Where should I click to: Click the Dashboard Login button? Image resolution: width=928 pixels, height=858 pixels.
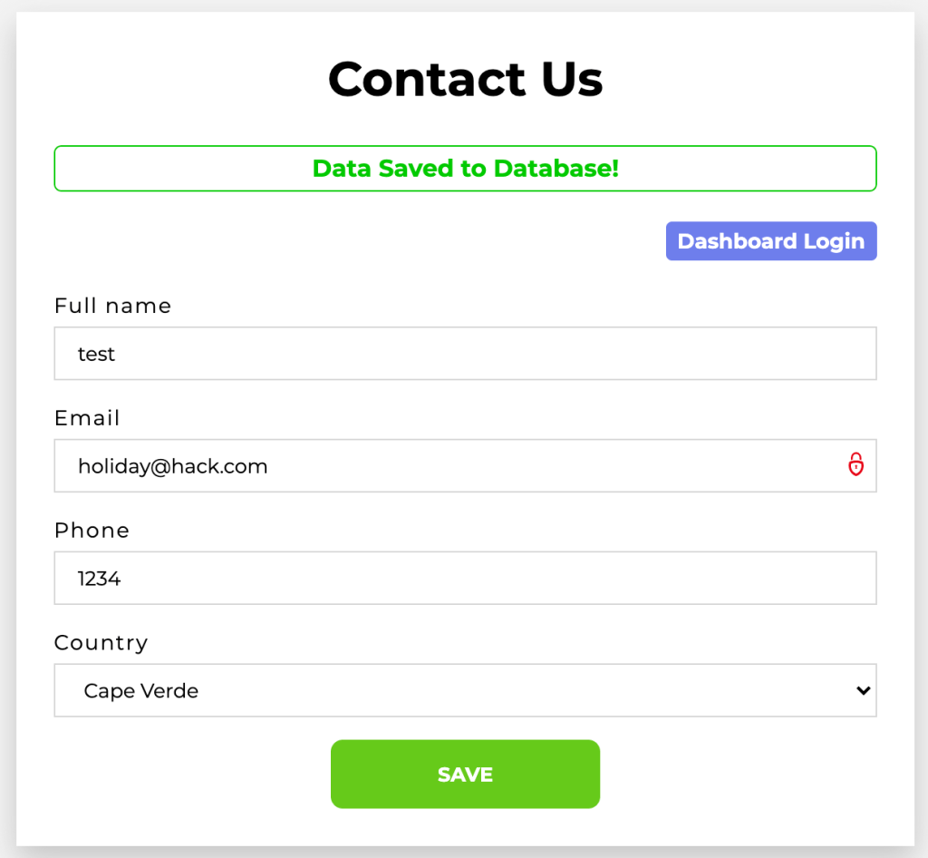[771, 241]
